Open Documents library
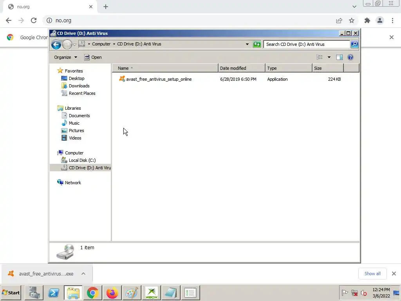 (x=79, y=116)
